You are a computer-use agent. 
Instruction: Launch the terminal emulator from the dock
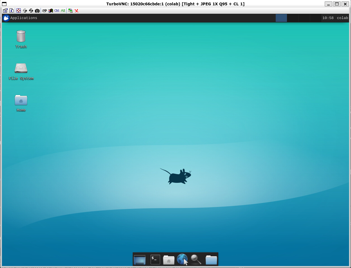[155, 260]
